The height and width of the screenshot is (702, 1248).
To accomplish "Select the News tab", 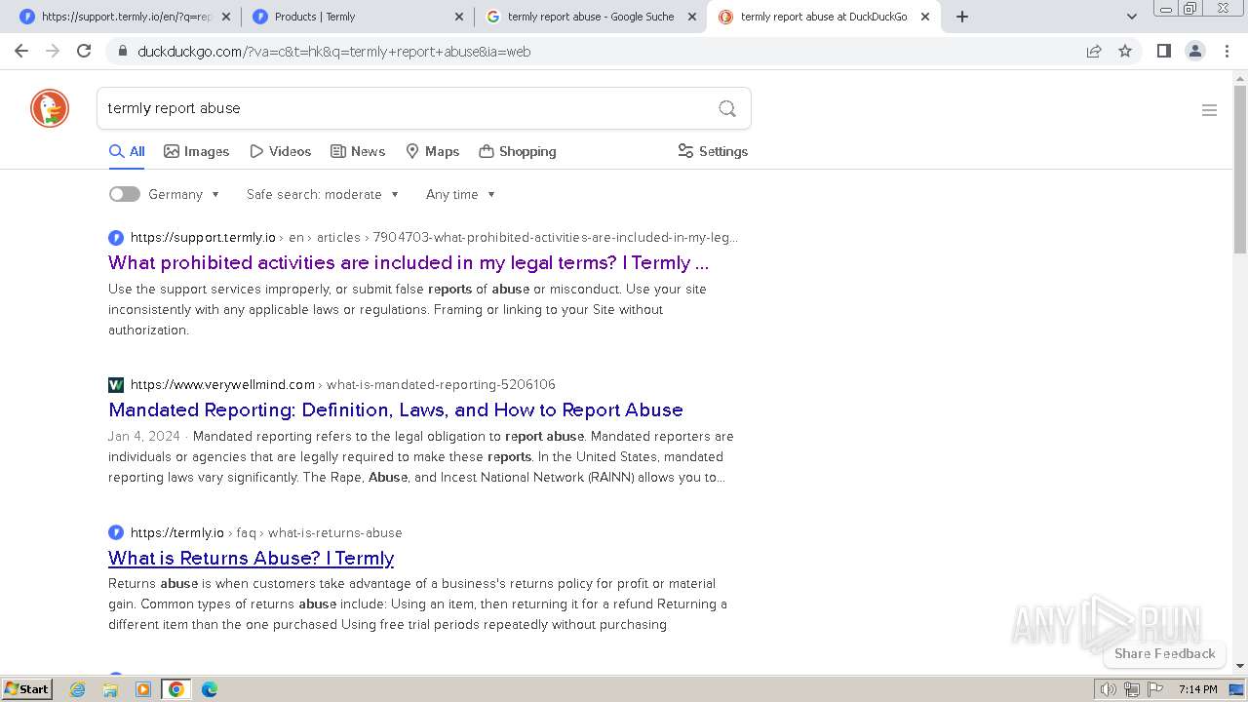I will coord(358,151).
